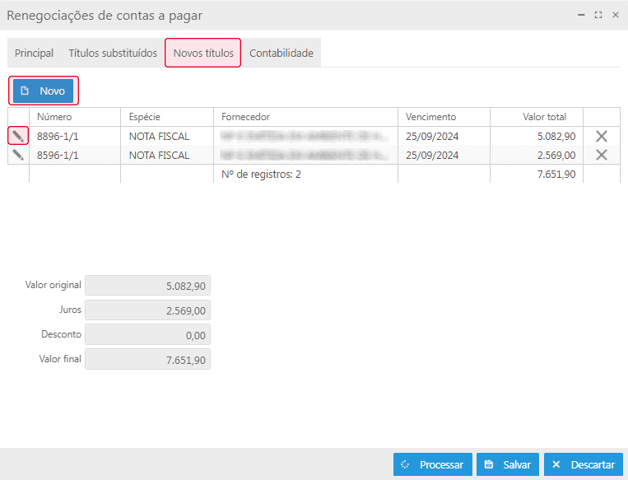
Task: Minimize the Renegociações window
Action: coord(581,15)
